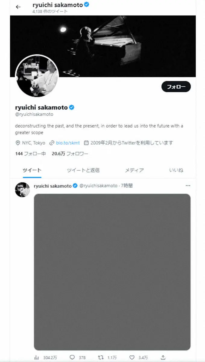Click the verified badge beside profile name

(72, 107)
